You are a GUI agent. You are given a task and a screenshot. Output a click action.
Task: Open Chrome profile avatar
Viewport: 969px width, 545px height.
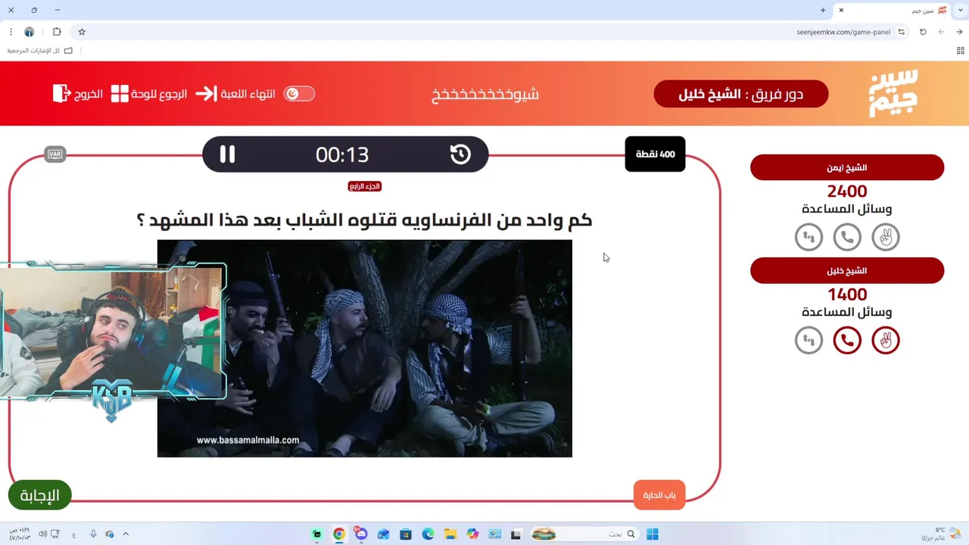point(30,32)
